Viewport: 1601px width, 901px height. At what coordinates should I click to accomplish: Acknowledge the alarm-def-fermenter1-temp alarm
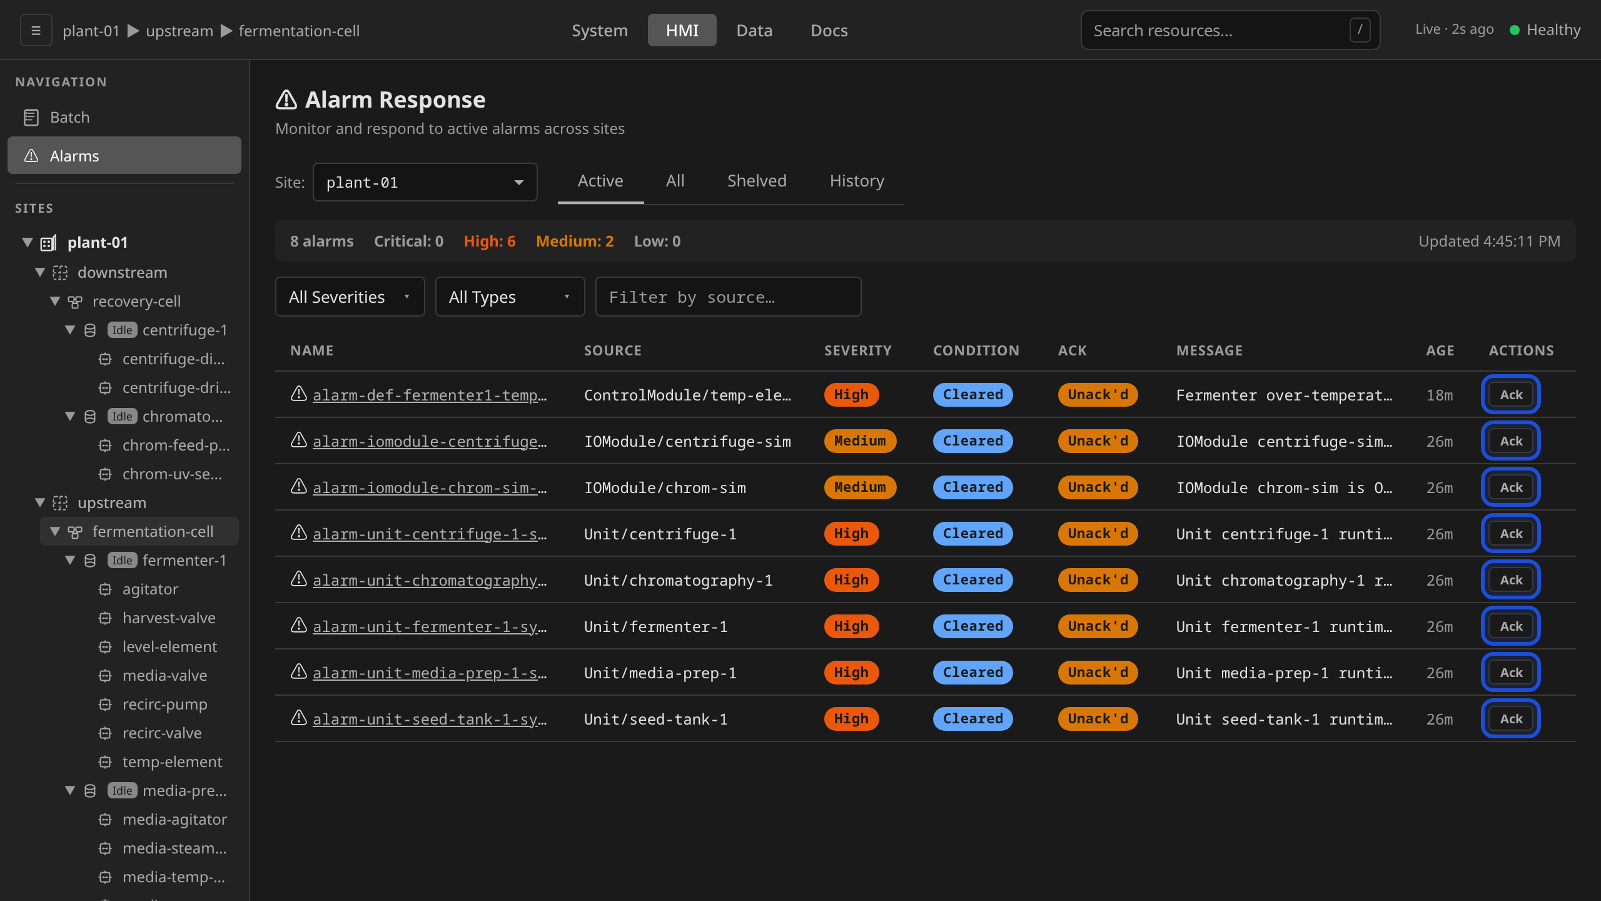(1511, 395)
